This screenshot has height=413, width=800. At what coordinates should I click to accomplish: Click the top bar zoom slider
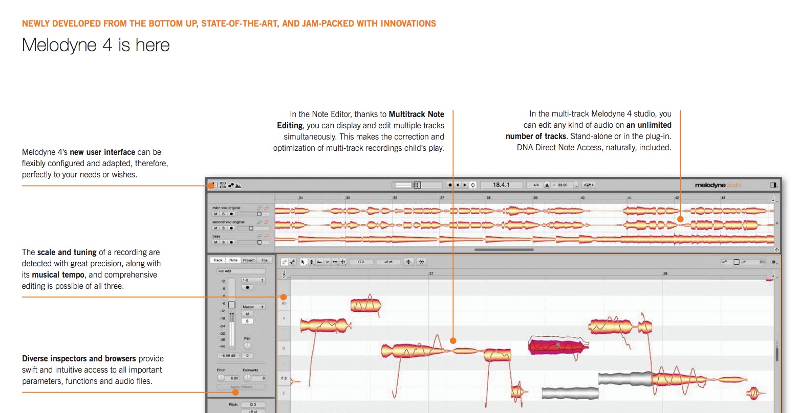click(417, 185)
